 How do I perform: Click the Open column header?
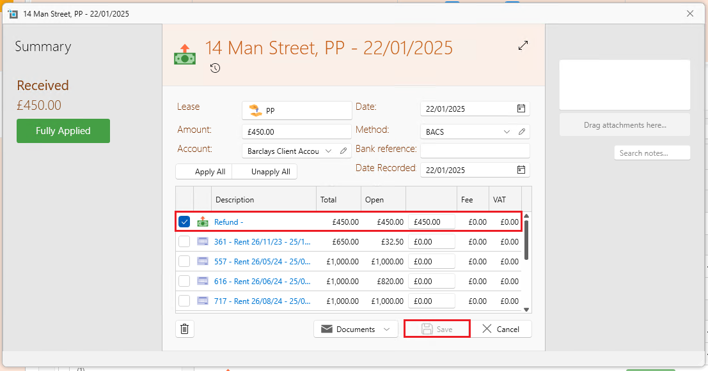click(x=383, y=199)
